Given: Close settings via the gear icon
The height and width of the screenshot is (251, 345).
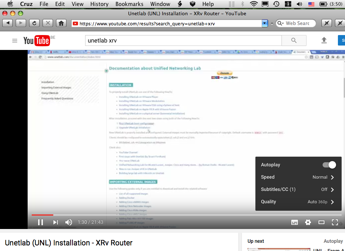Looking at the screenshot, I should 308,222.
